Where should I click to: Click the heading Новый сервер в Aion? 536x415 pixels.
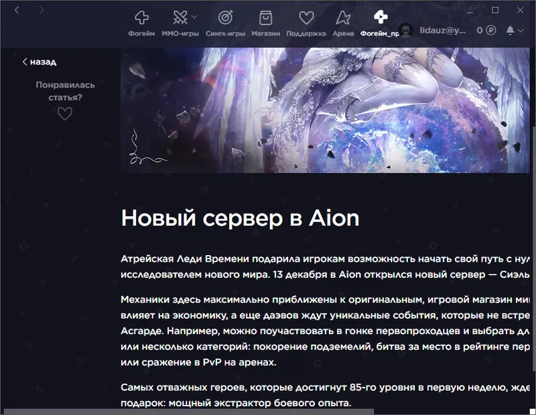pyautogui.click(x=240, y=218)
